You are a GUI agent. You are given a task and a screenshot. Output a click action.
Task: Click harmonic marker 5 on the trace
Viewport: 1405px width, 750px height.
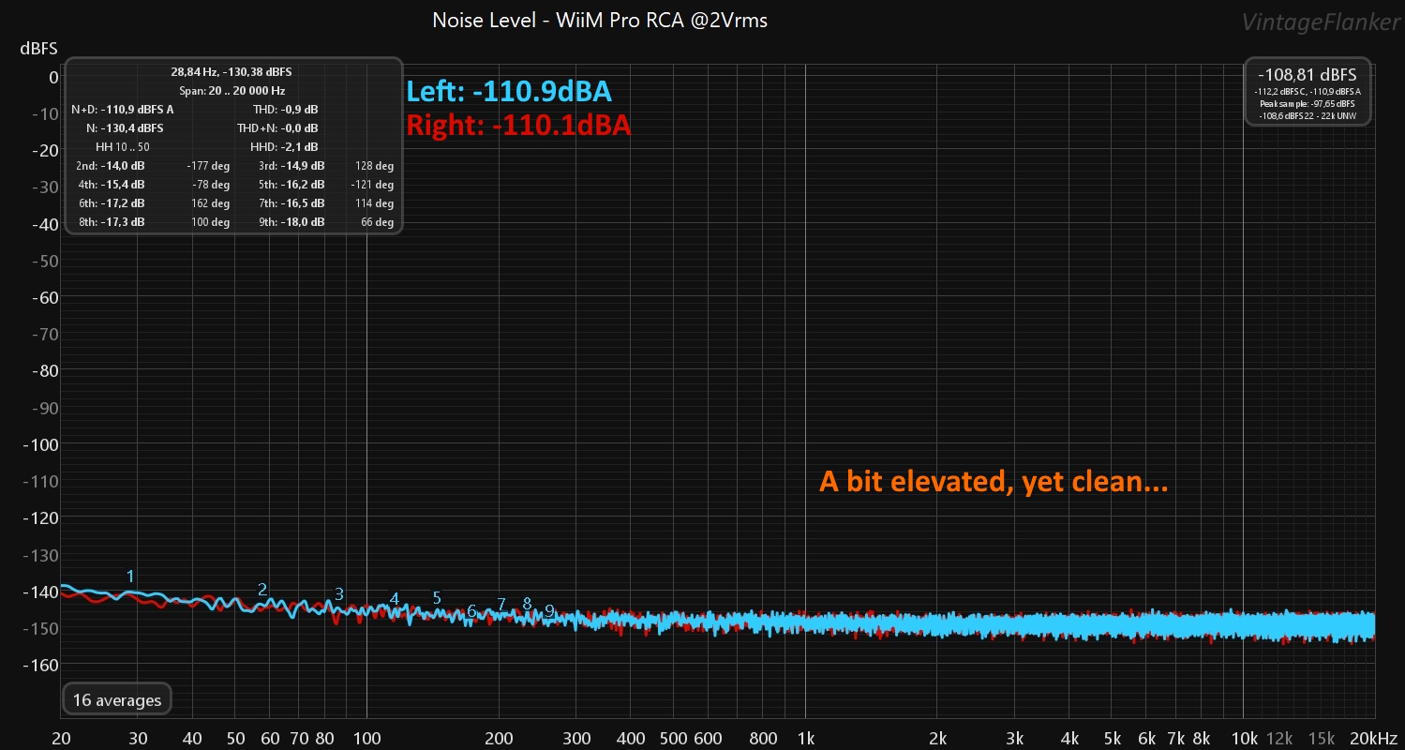[x=437, y=598]
